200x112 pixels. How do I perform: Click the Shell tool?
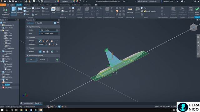coord(65,11)
